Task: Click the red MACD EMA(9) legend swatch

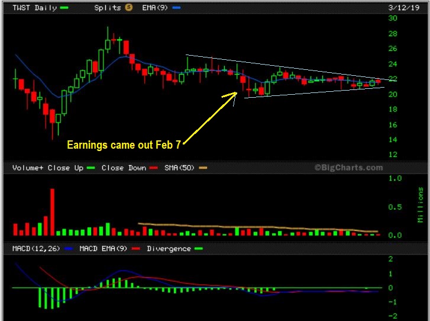Action: tap(136, 249)
